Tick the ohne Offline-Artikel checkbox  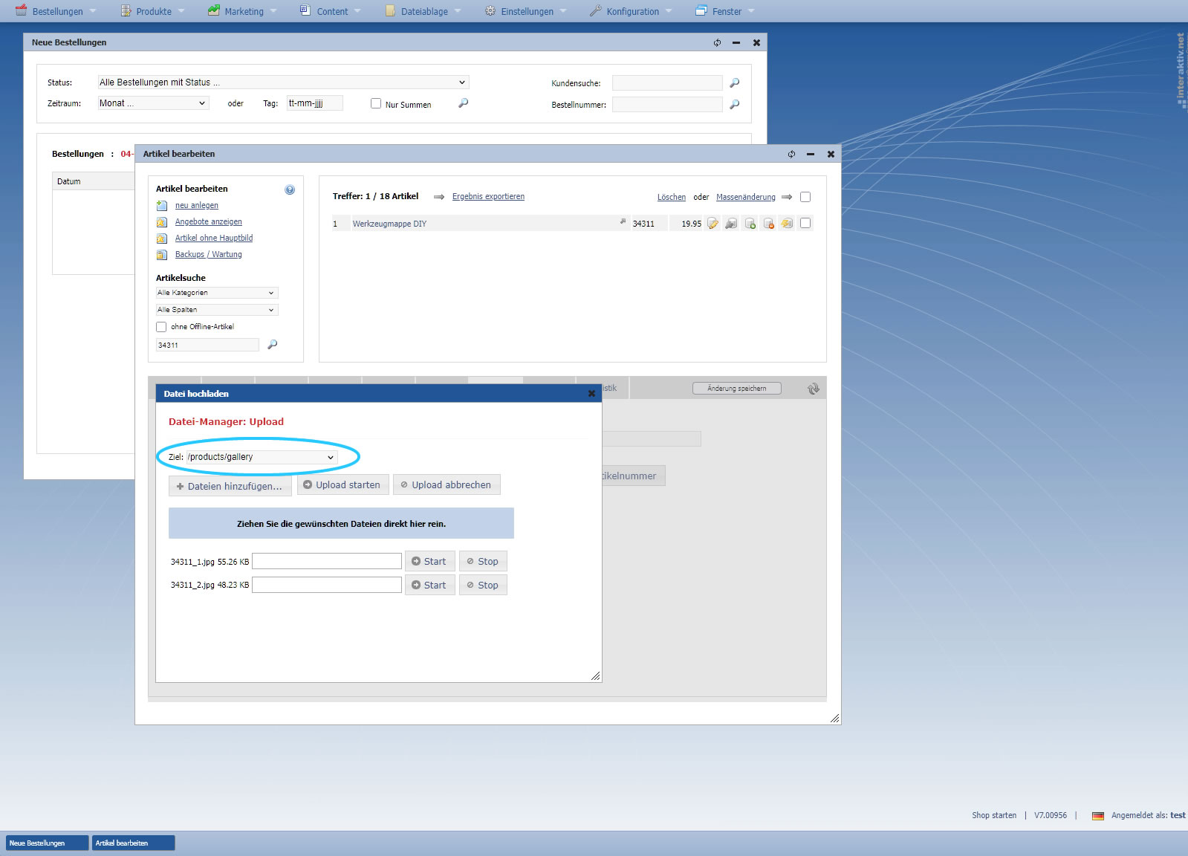[161, 327]
